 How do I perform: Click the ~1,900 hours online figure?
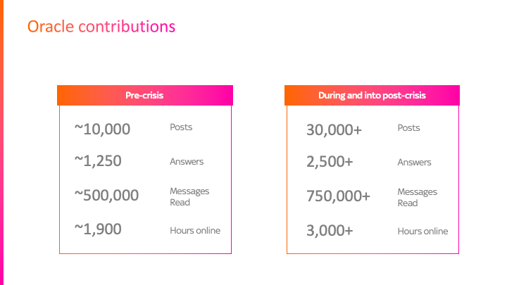(x=98, y=229)
